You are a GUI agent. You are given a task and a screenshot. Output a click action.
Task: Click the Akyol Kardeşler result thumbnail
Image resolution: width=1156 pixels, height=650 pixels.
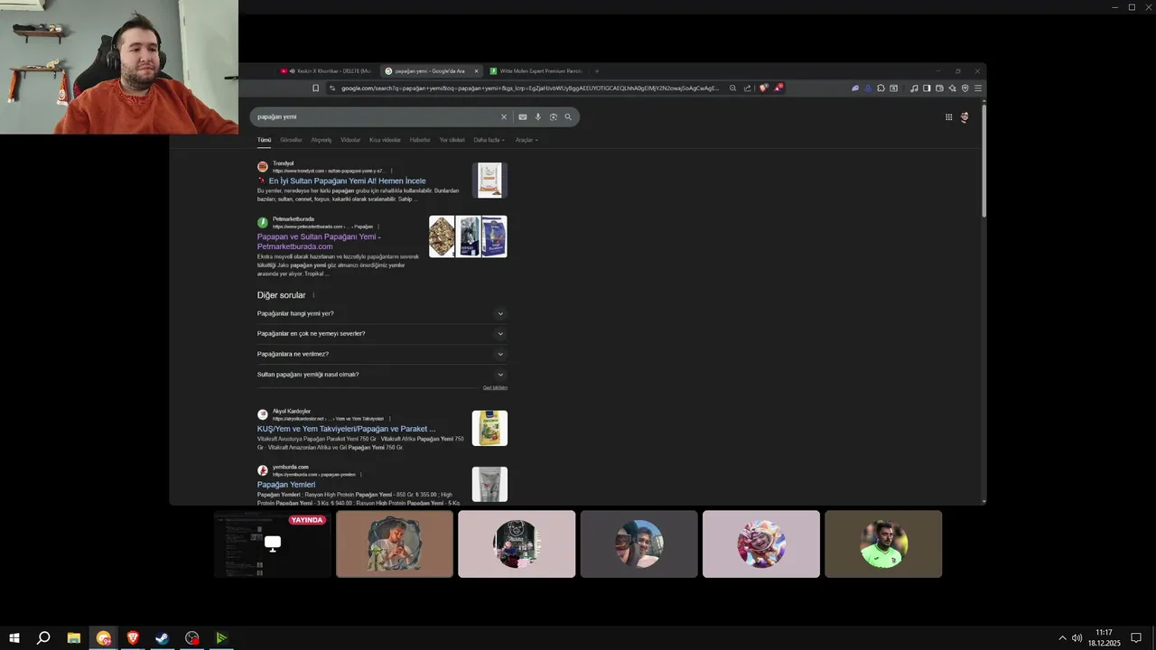[489, 428]
